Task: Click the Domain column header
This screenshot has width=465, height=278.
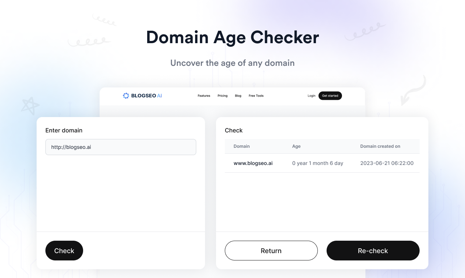Action: point(242,146)
